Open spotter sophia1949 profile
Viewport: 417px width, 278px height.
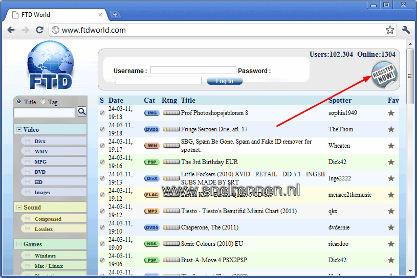[x=342, y=113]
